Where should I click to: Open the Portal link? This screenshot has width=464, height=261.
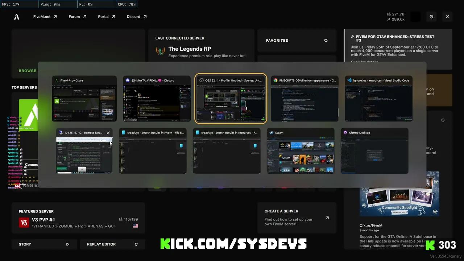click(107, 17)
